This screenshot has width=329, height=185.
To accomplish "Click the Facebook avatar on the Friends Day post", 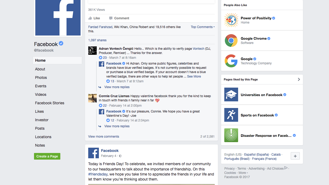I will (94, 153).
